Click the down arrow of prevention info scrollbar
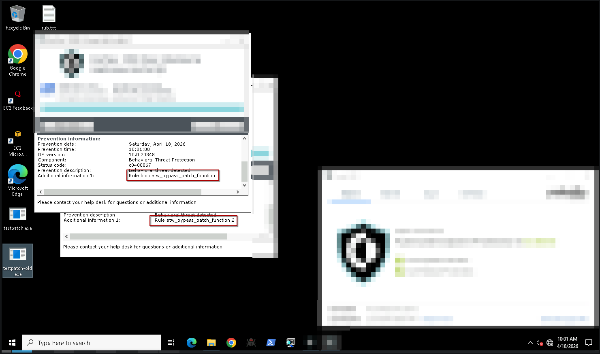 click(244, 185)
